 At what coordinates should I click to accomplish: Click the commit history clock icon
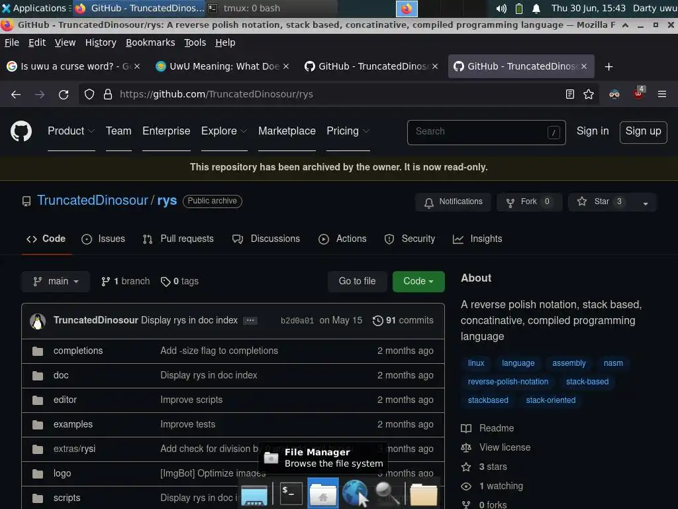pyautogui.click(x=377, y=321)
